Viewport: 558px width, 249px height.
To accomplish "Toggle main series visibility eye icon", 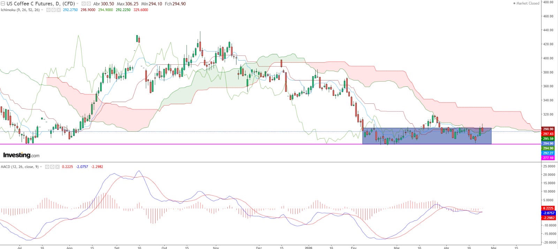I will tap(84, 4).
